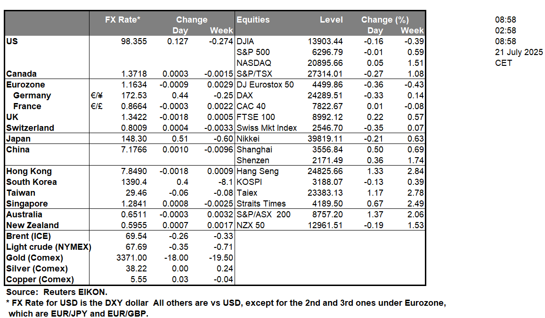Click the Japan FX rate 148.30
This screenshot has width=545, height=318.
(137, 139)
